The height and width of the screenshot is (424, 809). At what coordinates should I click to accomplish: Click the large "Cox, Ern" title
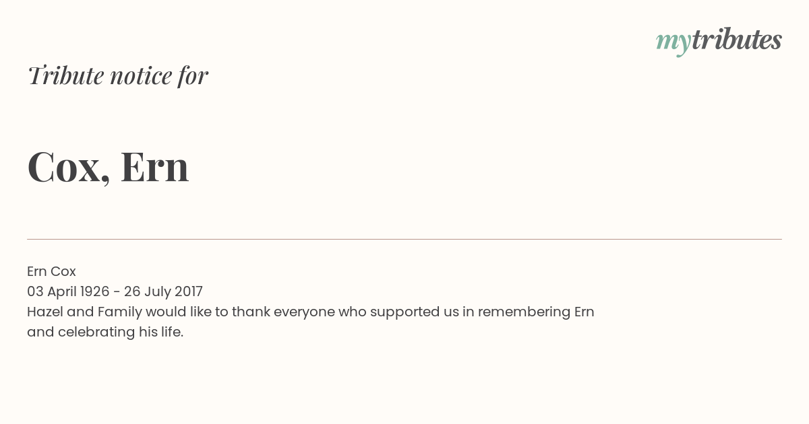coord(108,167)
